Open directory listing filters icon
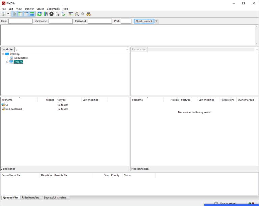The height and width of the screenshot is (206, 259). pyautogui.click(x=71, y=14)
